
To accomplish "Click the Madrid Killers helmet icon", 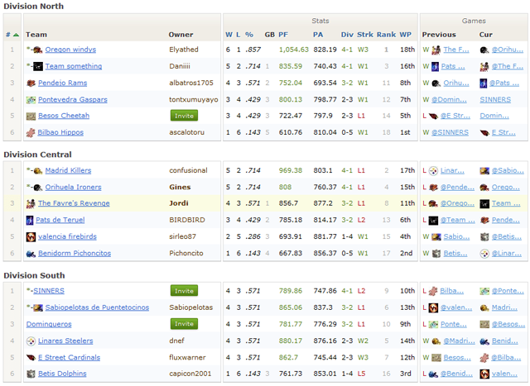I will pos(37,170).
